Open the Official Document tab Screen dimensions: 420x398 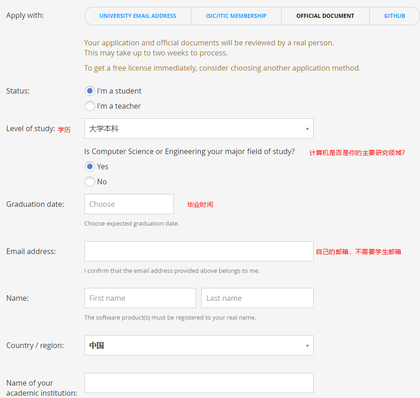(x=325, y=16)
